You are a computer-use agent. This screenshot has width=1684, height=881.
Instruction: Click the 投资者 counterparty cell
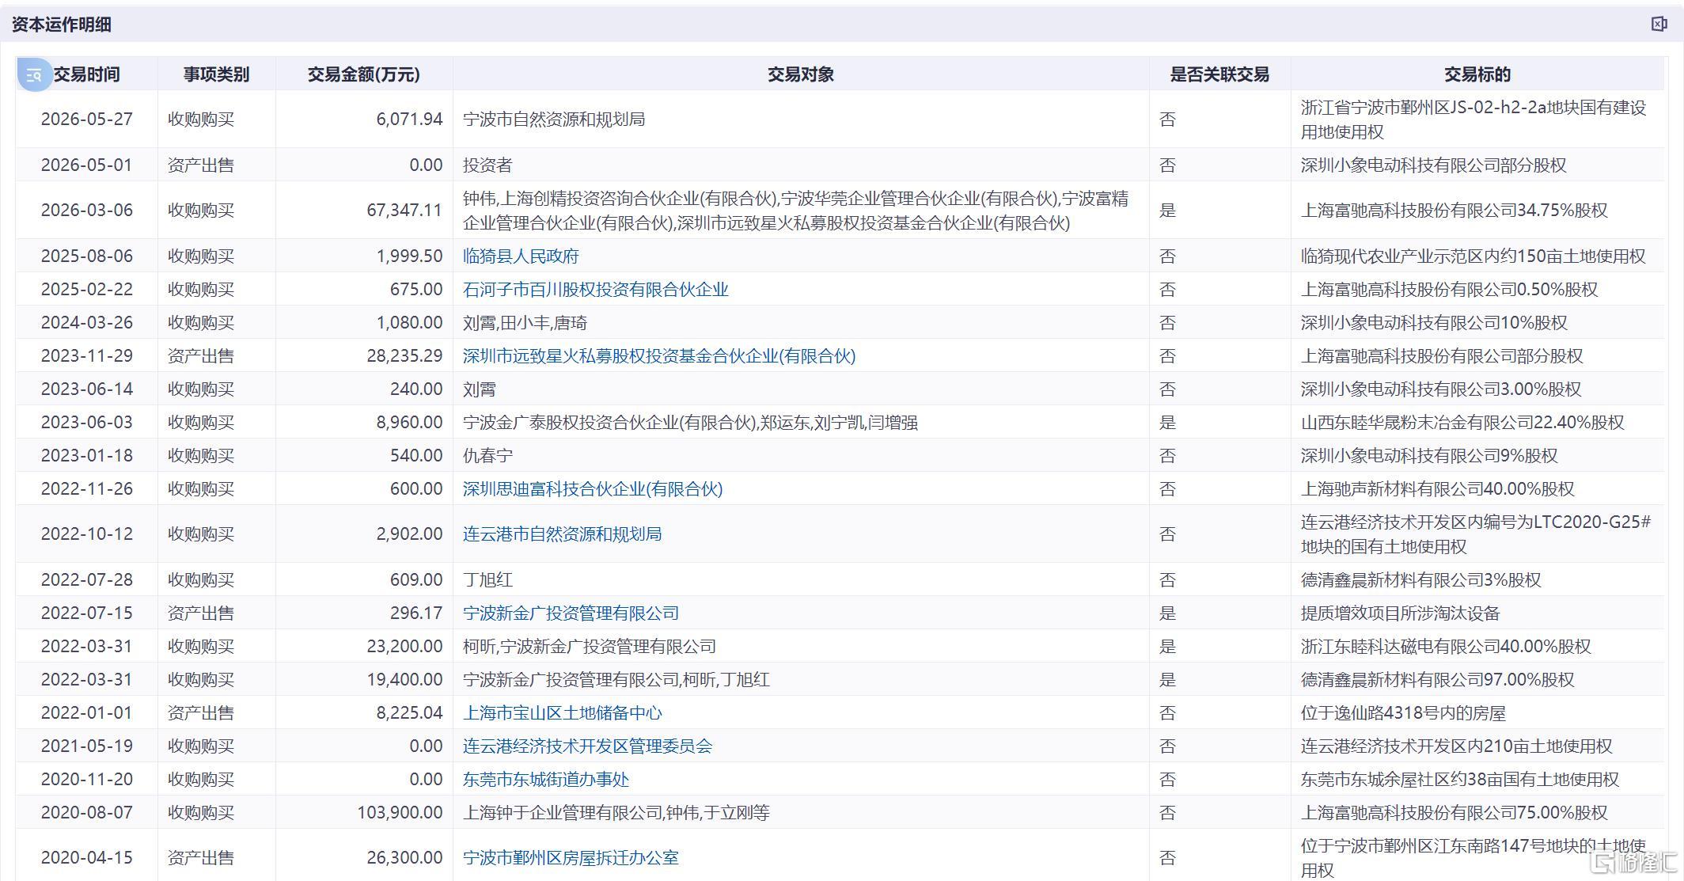487,165
